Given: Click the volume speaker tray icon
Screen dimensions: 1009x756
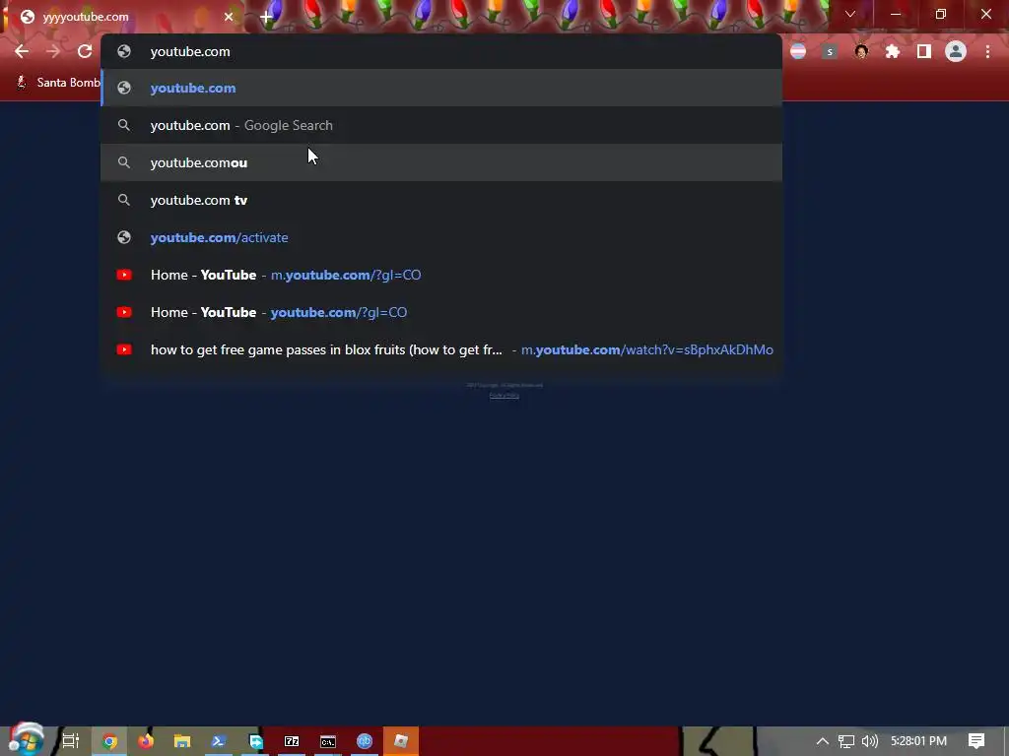Looking at the screenshot, I should point(870,741).
